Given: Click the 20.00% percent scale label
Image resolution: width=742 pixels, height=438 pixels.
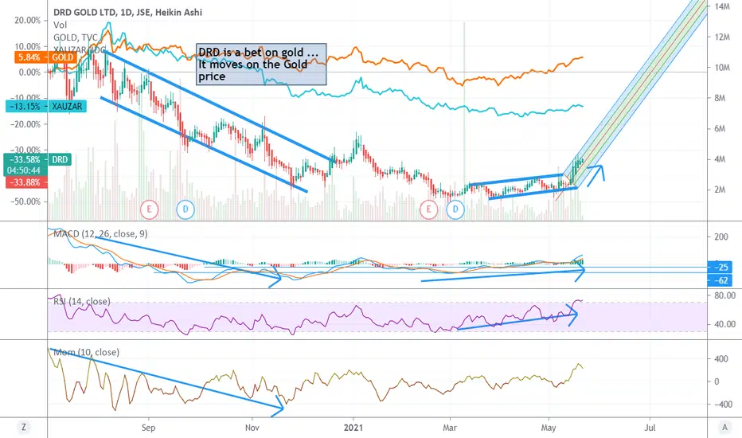Looking at the screenshot, I should coord(27,21).
